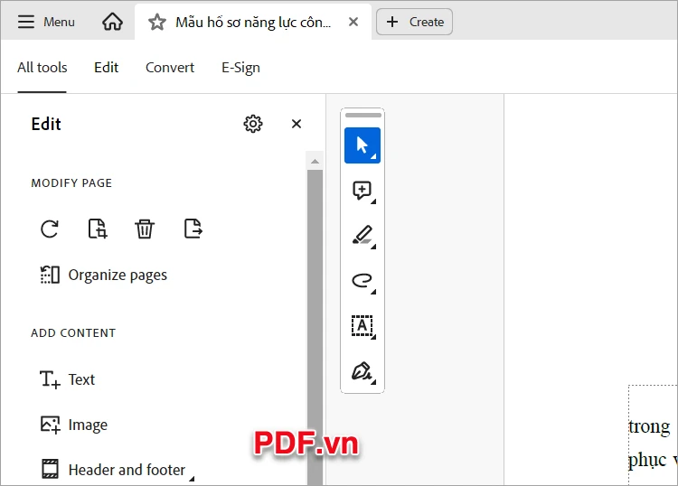
Task: Select the Add text box tool
Action: point(363,326)
